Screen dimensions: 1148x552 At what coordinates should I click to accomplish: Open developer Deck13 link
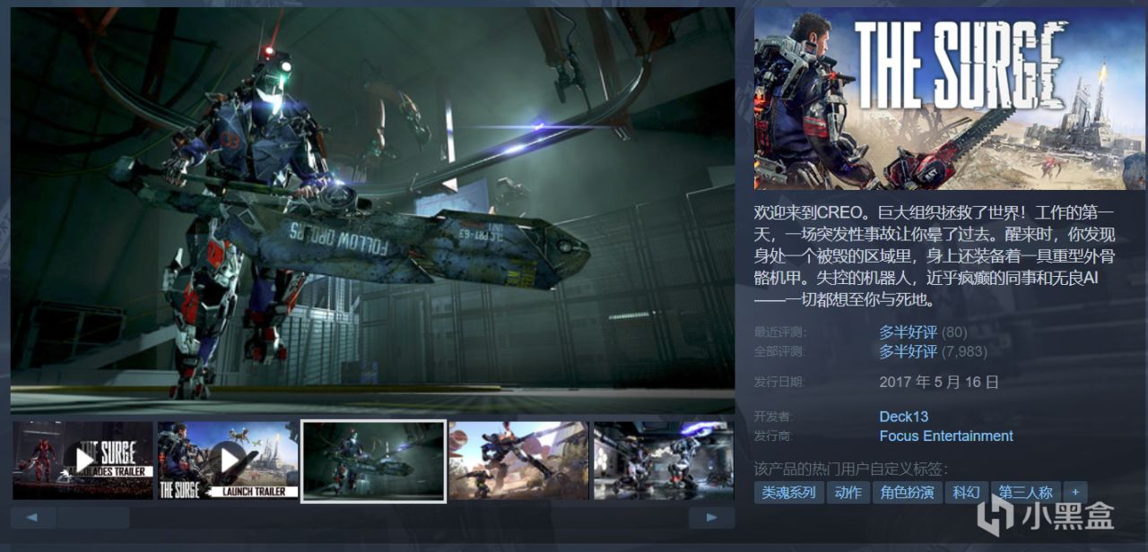[903, 417]
